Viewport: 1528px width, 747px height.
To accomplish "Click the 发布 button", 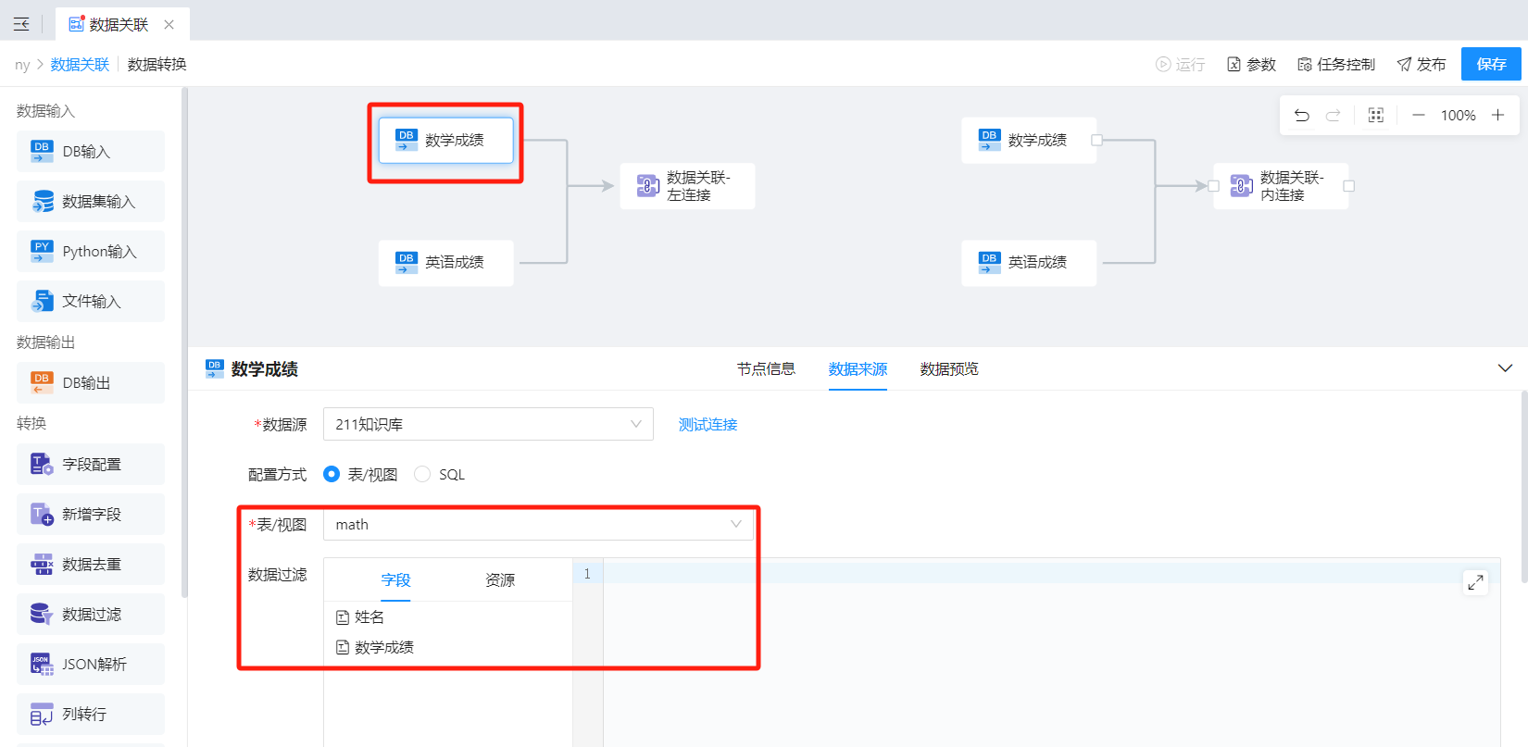I will [1422, 64].
